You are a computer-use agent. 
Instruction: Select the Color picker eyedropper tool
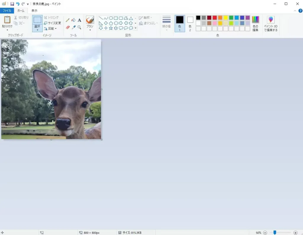(x=73, y=27)
